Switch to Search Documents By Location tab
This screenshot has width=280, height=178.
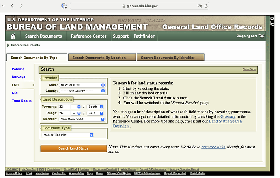pos(102,58)
